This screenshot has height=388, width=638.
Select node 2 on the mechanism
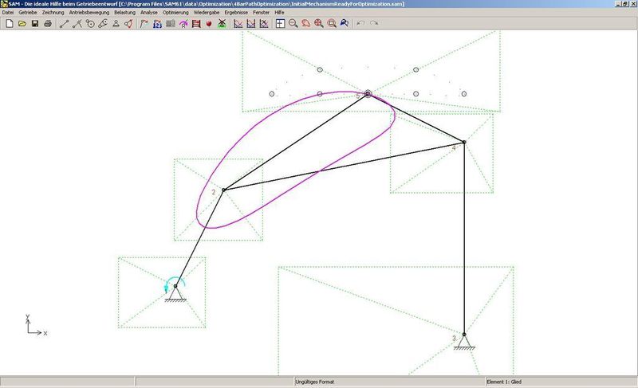tap(223, 190)
